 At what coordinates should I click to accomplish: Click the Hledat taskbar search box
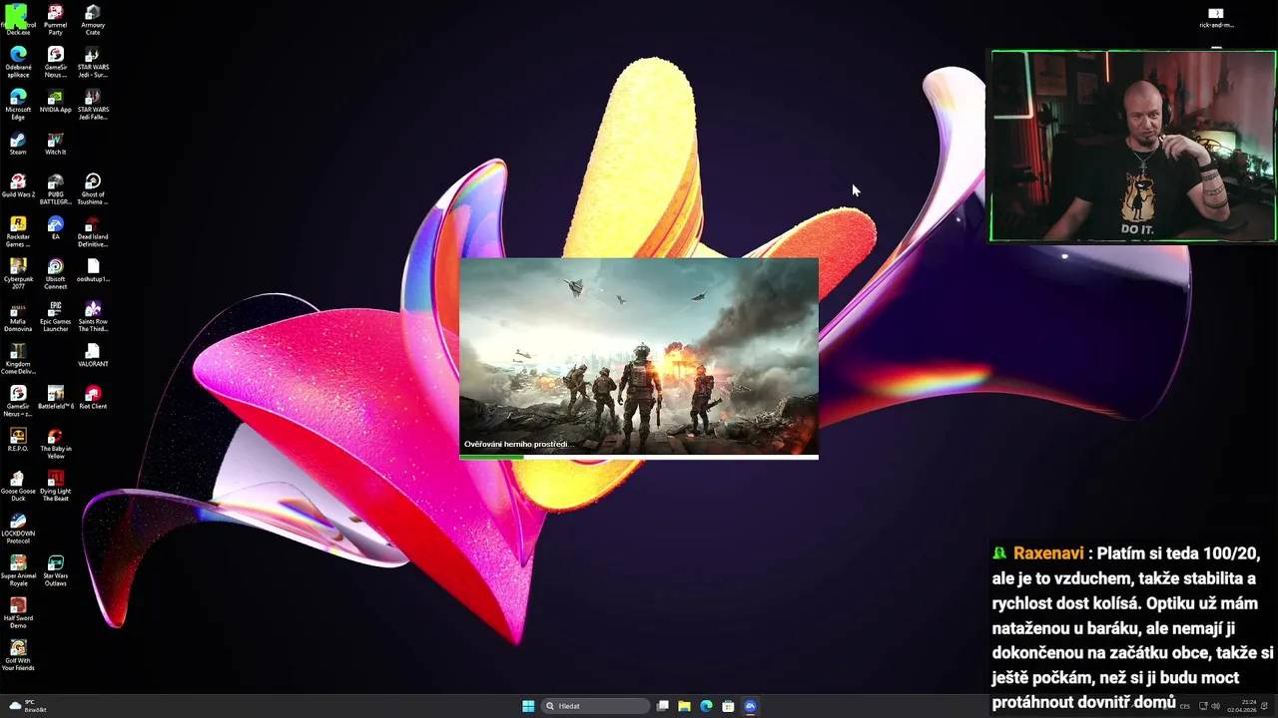tap(596, 706)
